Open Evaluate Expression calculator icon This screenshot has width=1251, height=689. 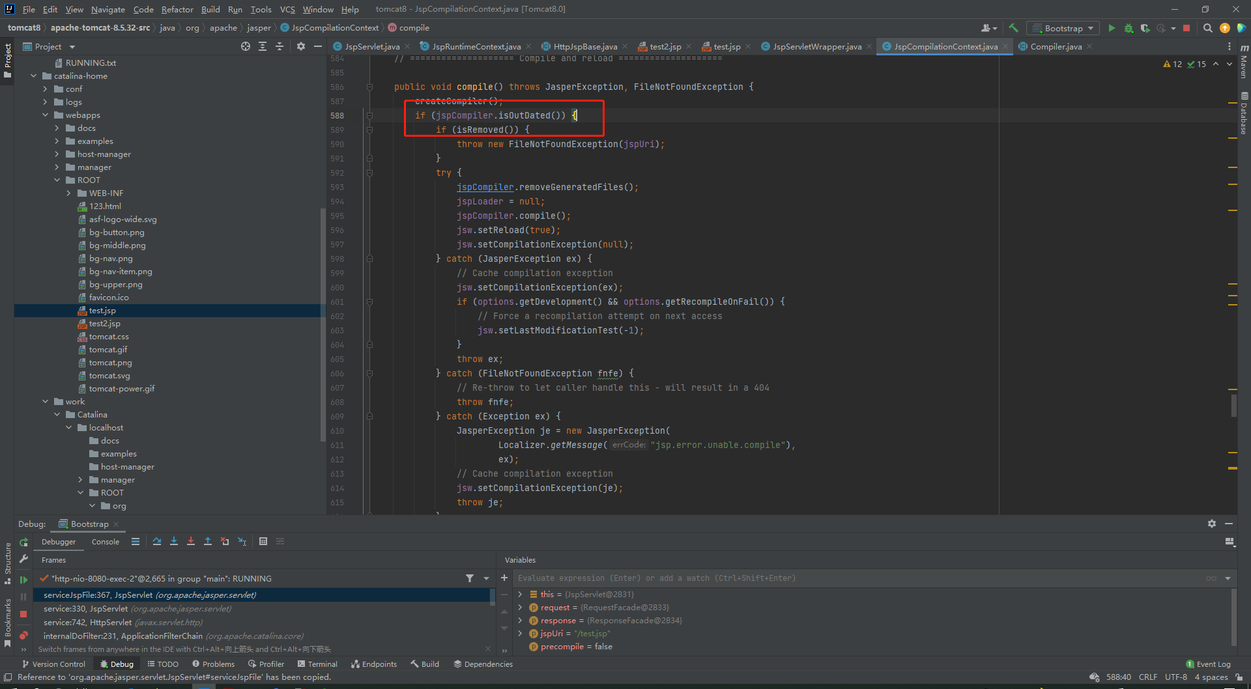(263, 541)
